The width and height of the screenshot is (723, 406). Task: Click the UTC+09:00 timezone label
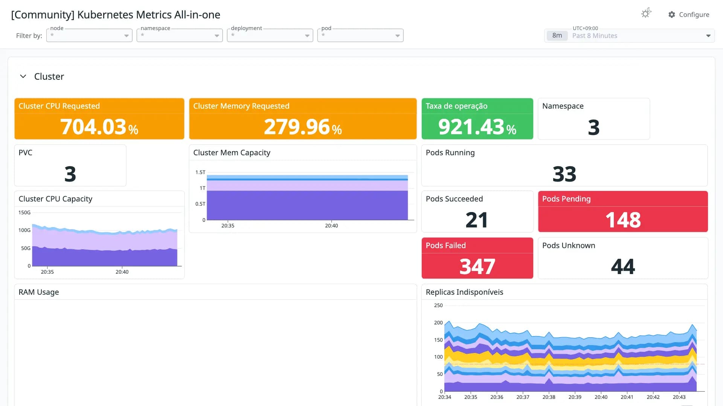(x=585, y=28)
